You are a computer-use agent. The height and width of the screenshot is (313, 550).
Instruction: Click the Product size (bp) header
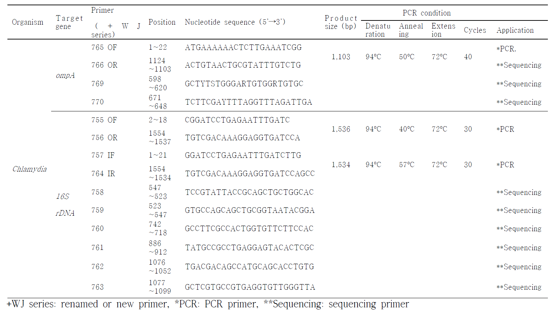click(x=341, y=22)
